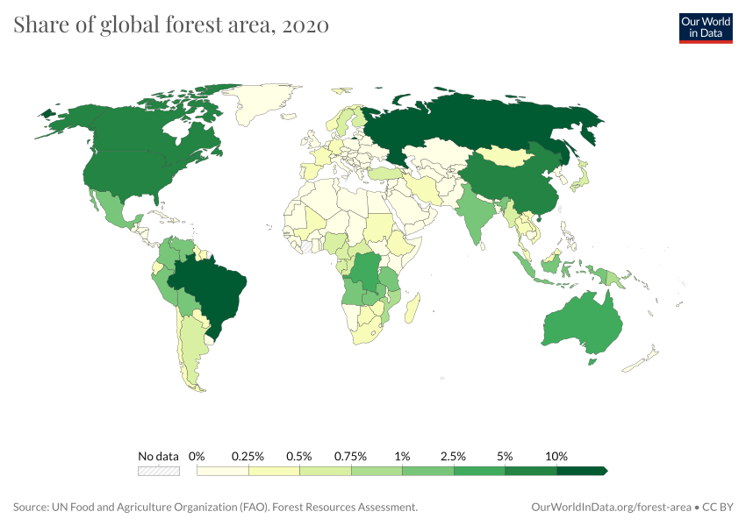Click Kazakhstan on the map
Viewport: 746px width, 526px height.
pyautogui.click(x=437, y=152)
